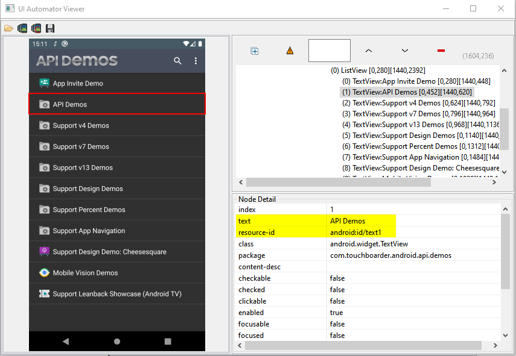Go to previous search result arrow
516x356 pixels.
click(369, 51)
